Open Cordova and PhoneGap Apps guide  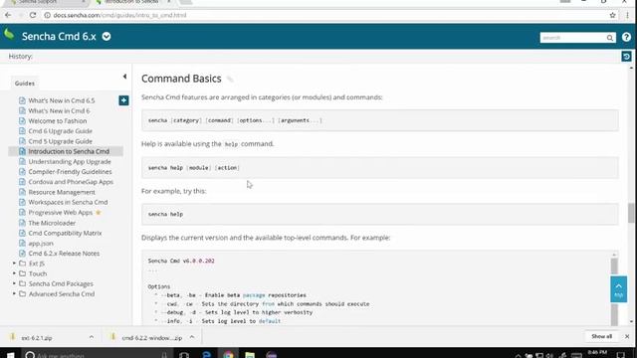coord(71,182)
